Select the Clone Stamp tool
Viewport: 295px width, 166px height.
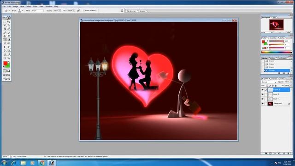pos(5,36)
